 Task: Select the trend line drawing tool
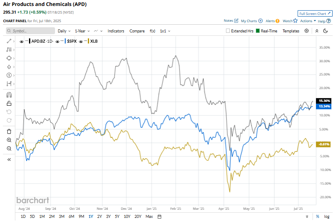tap(9, 41)
